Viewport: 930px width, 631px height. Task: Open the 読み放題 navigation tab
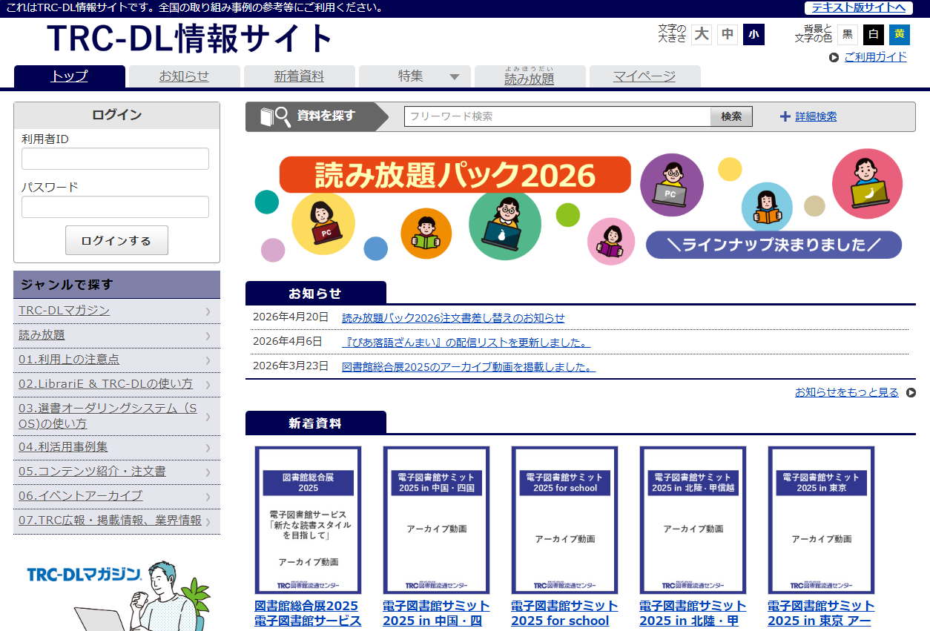click(530, 76)
